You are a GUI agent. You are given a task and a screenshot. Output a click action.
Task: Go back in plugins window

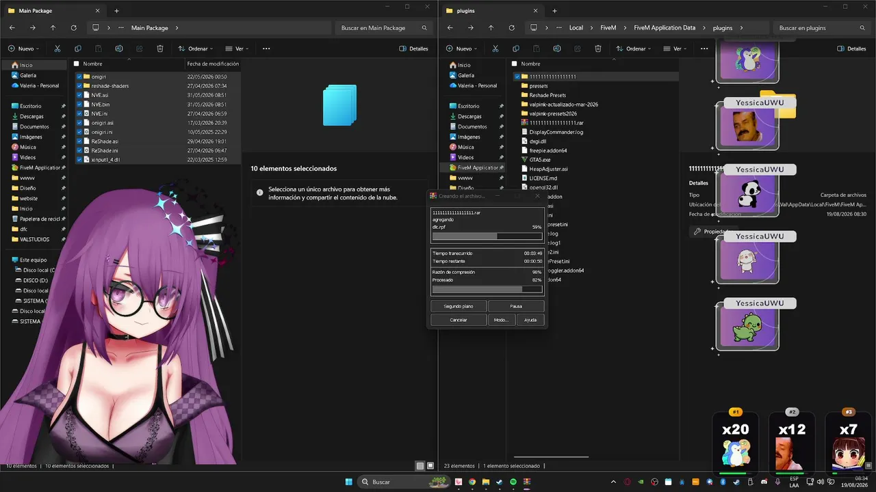tap(450, 28)
